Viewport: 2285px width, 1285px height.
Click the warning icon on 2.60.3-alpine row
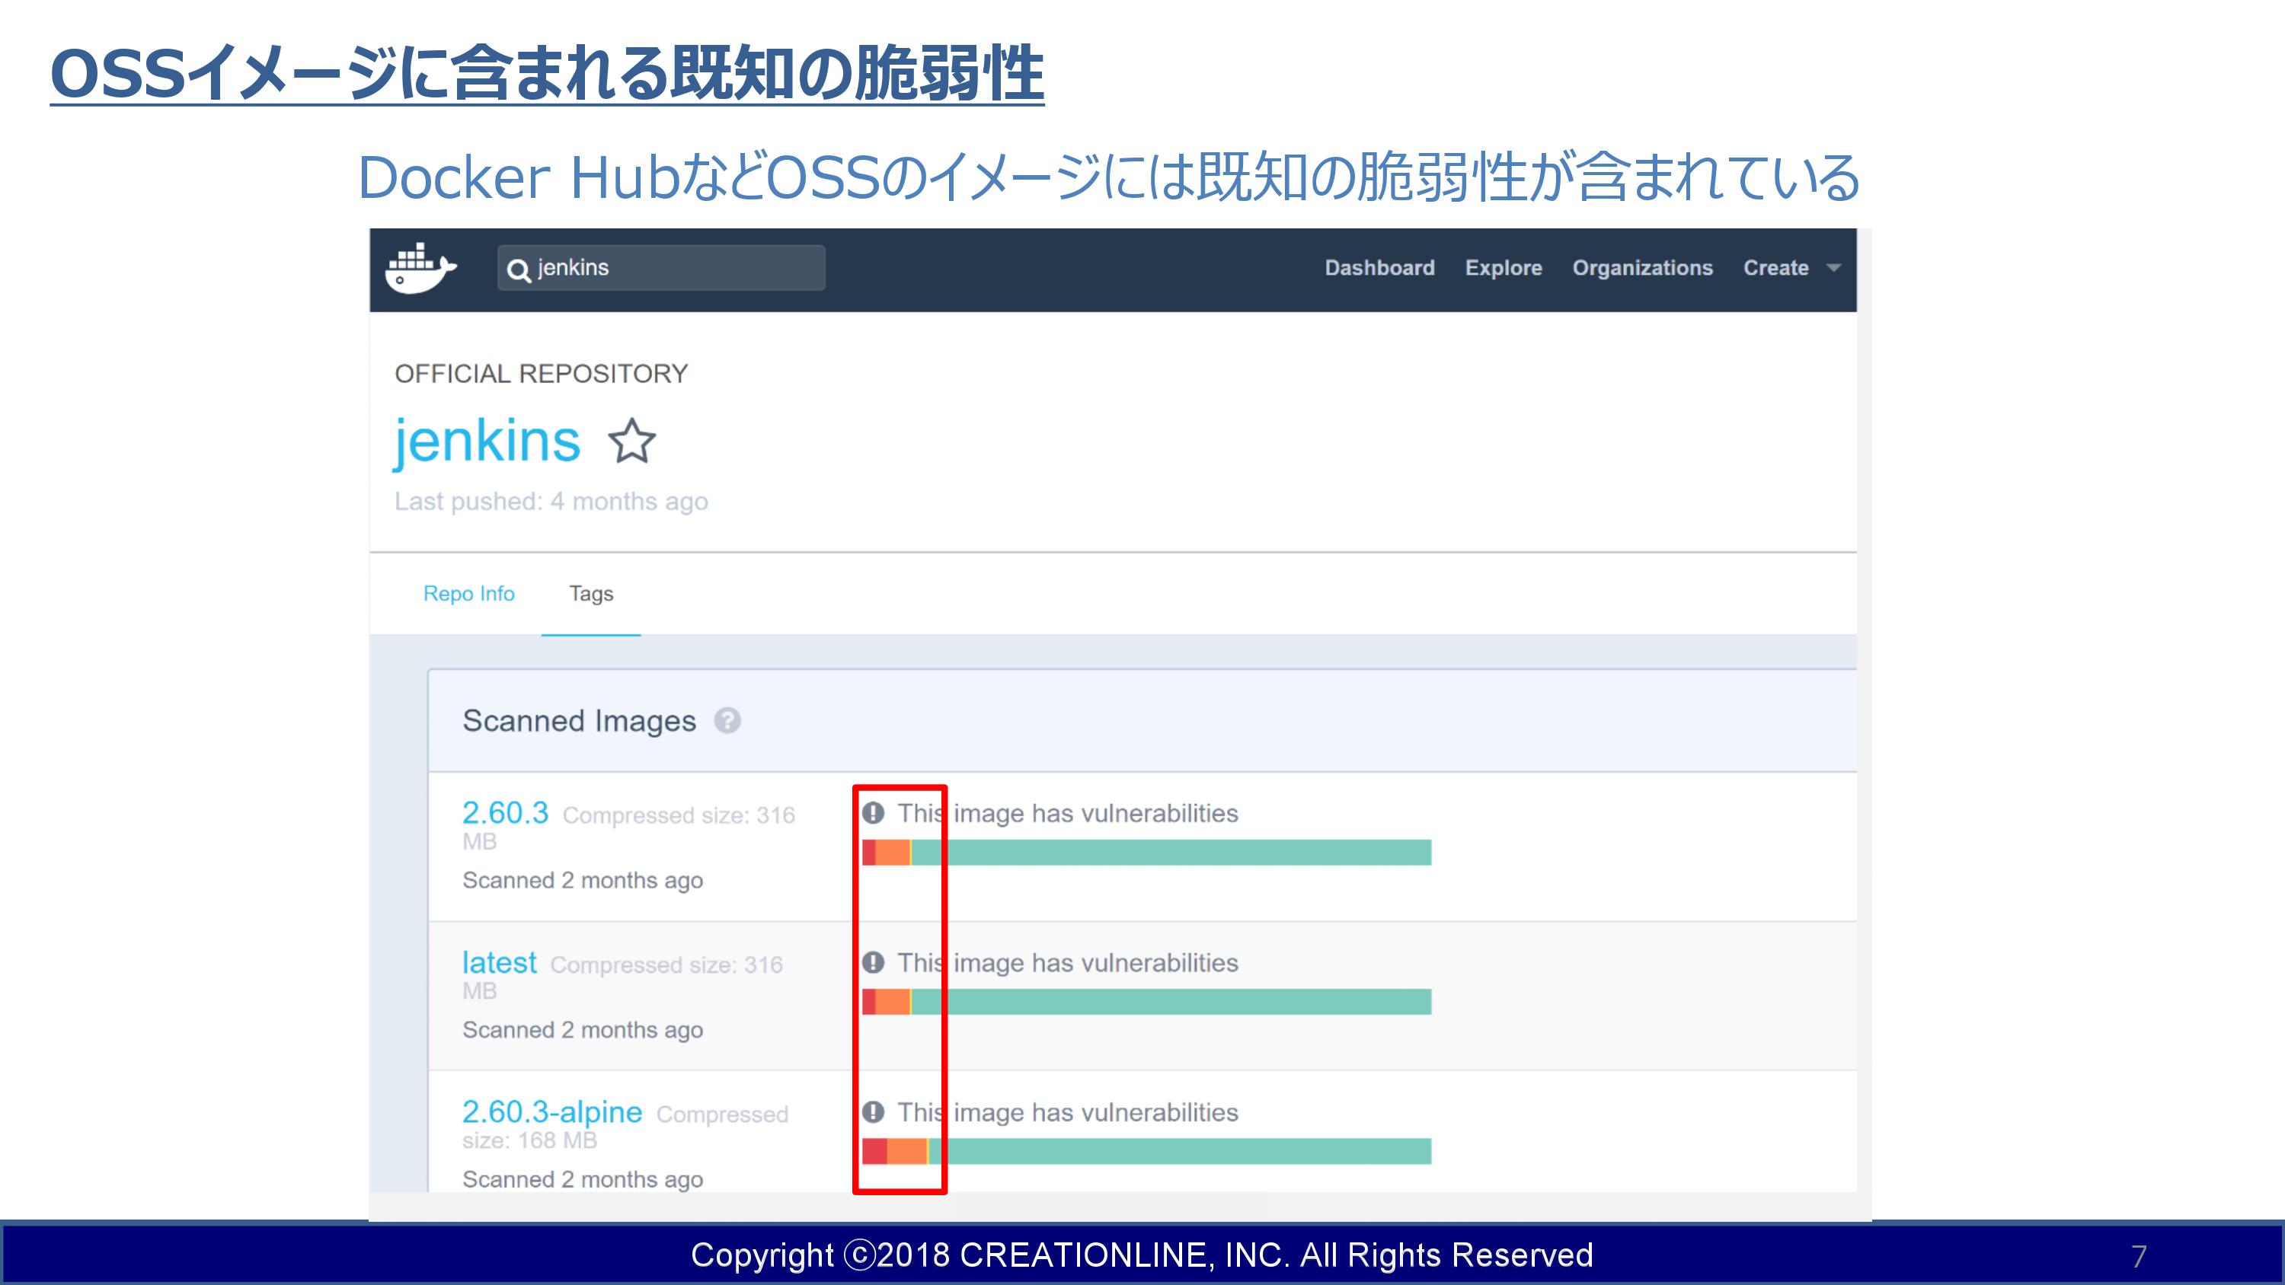pos(874,1111)
